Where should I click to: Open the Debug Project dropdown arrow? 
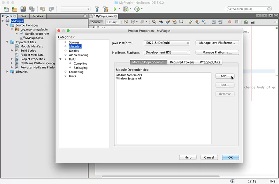[130, 9]
